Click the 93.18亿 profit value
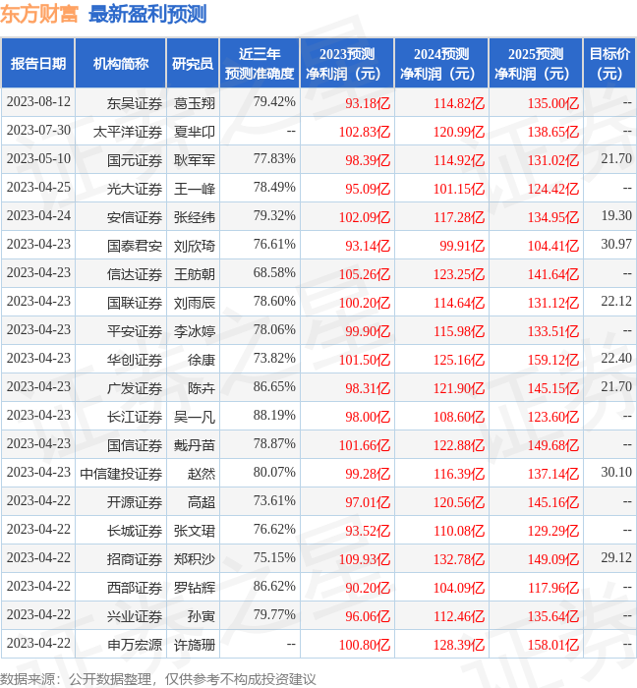637x688 pixels. point(368,103)
